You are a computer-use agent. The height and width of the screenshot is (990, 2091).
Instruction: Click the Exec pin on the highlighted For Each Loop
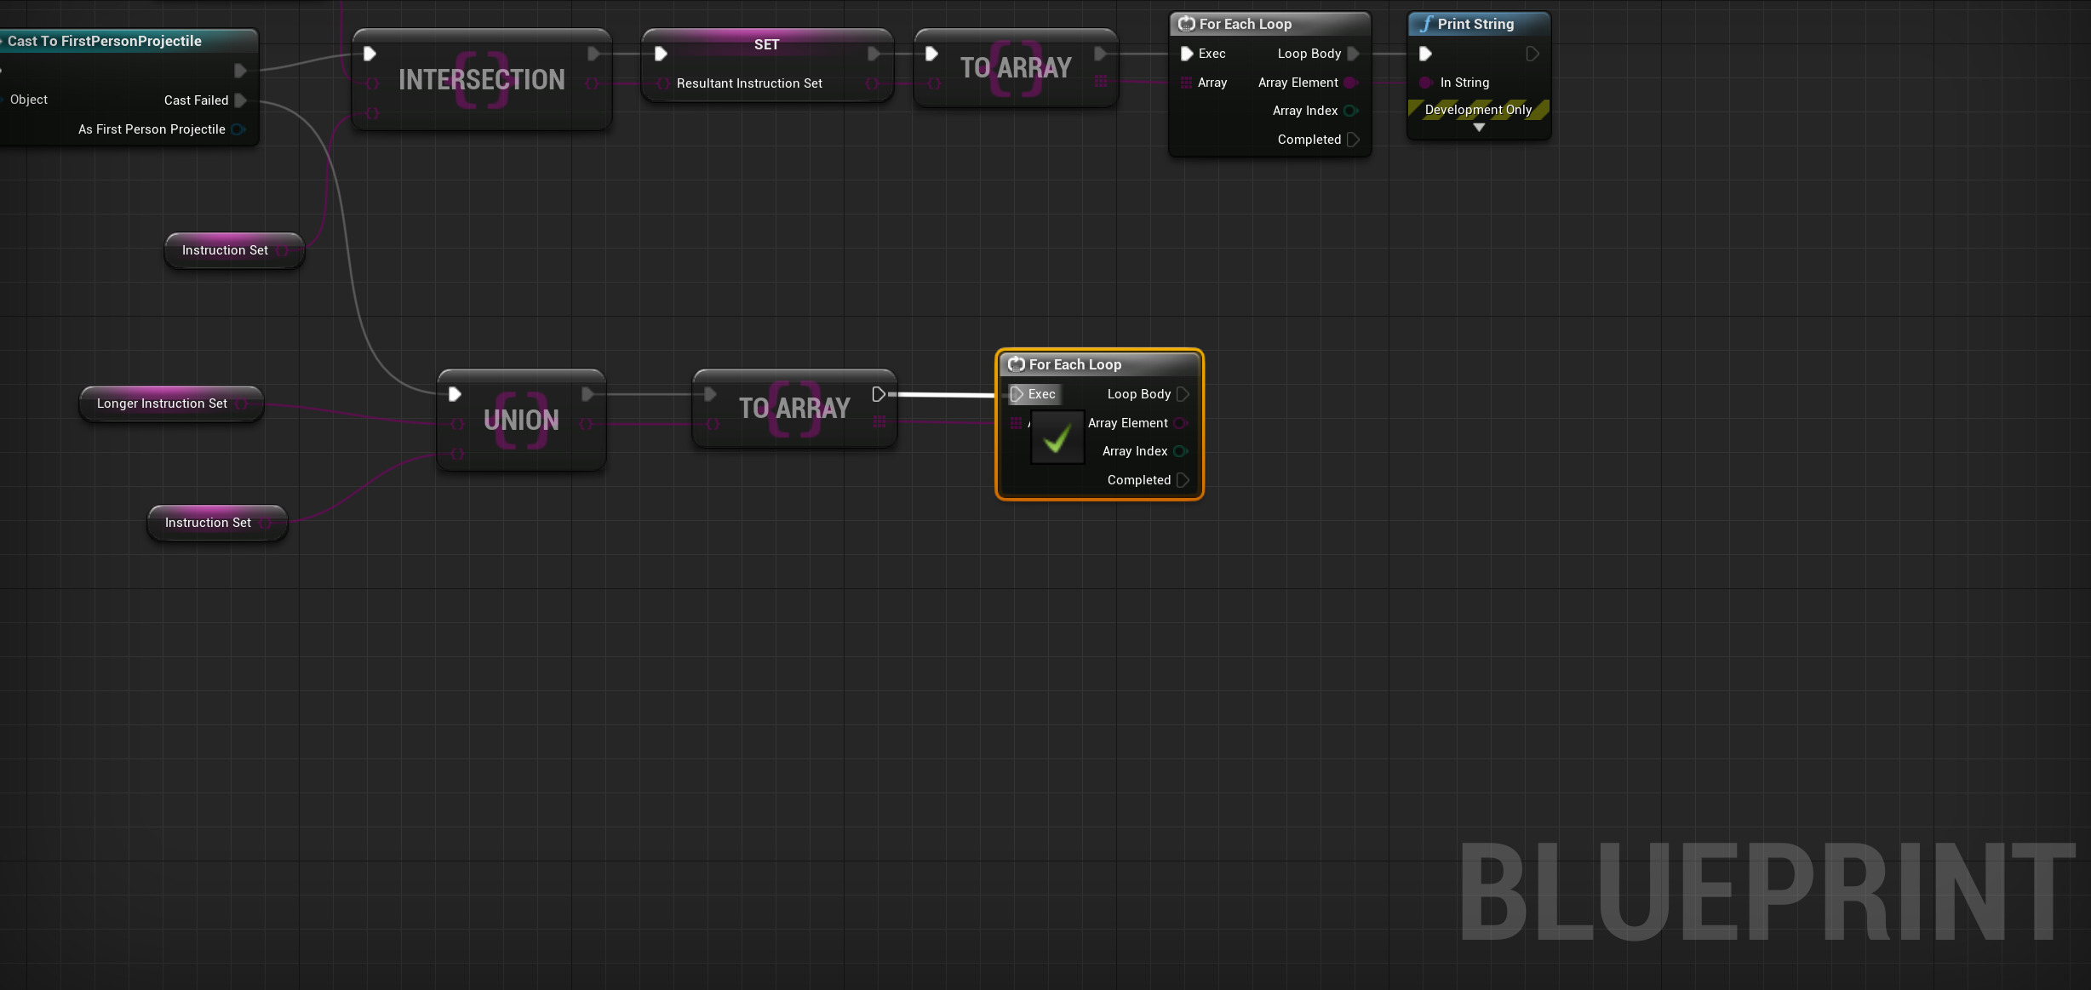click(1018, 394)
